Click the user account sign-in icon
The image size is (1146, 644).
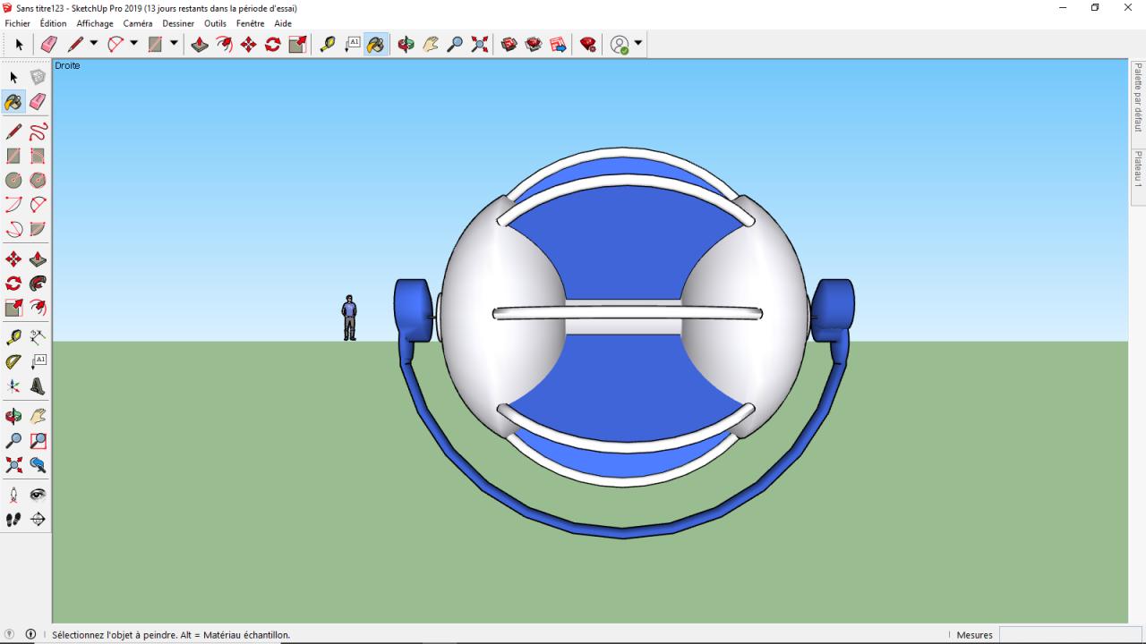(x=620, y=44)
